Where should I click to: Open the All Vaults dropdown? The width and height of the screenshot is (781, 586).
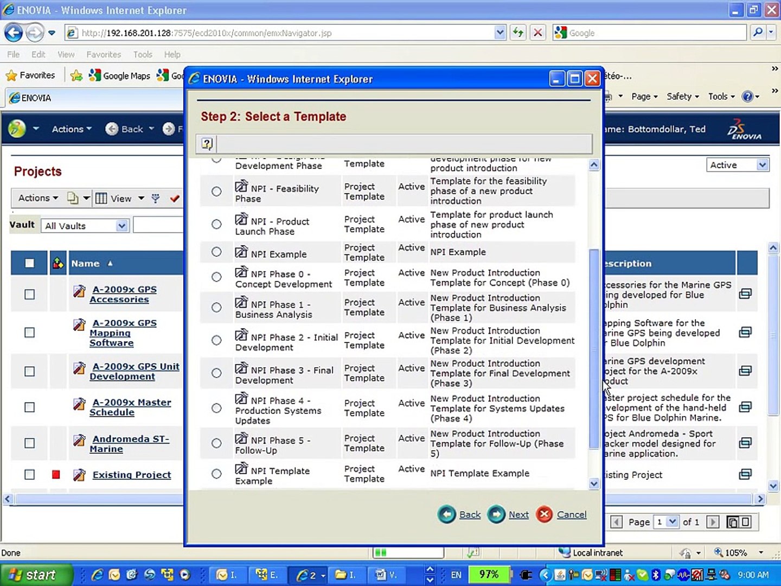coord(85,226)
